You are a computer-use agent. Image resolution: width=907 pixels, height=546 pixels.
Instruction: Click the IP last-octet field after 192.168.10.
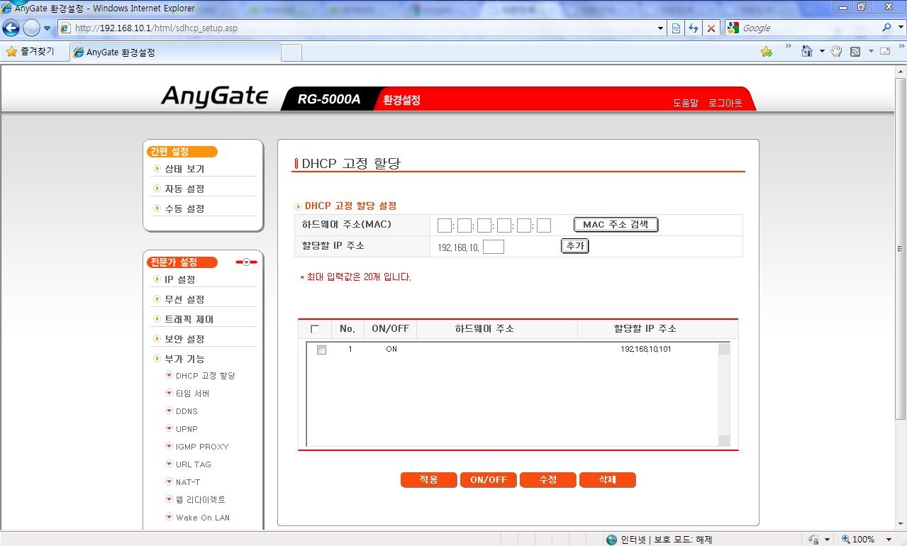tap(493, 247)
